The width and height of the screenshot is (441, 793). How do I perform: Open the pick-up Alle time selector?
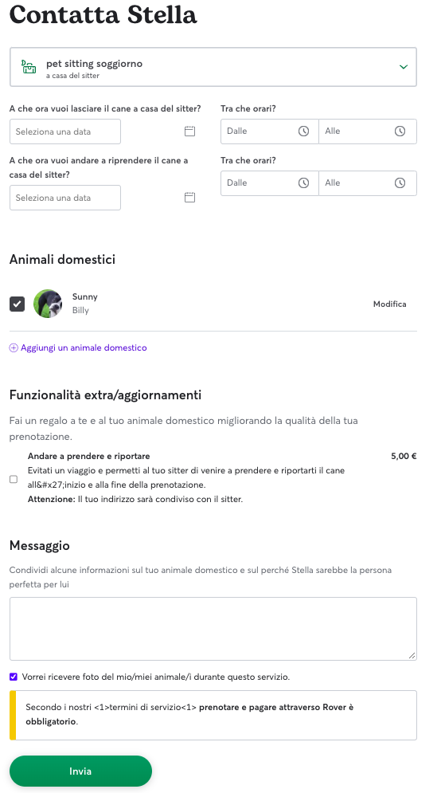click(x=368, y=183)
